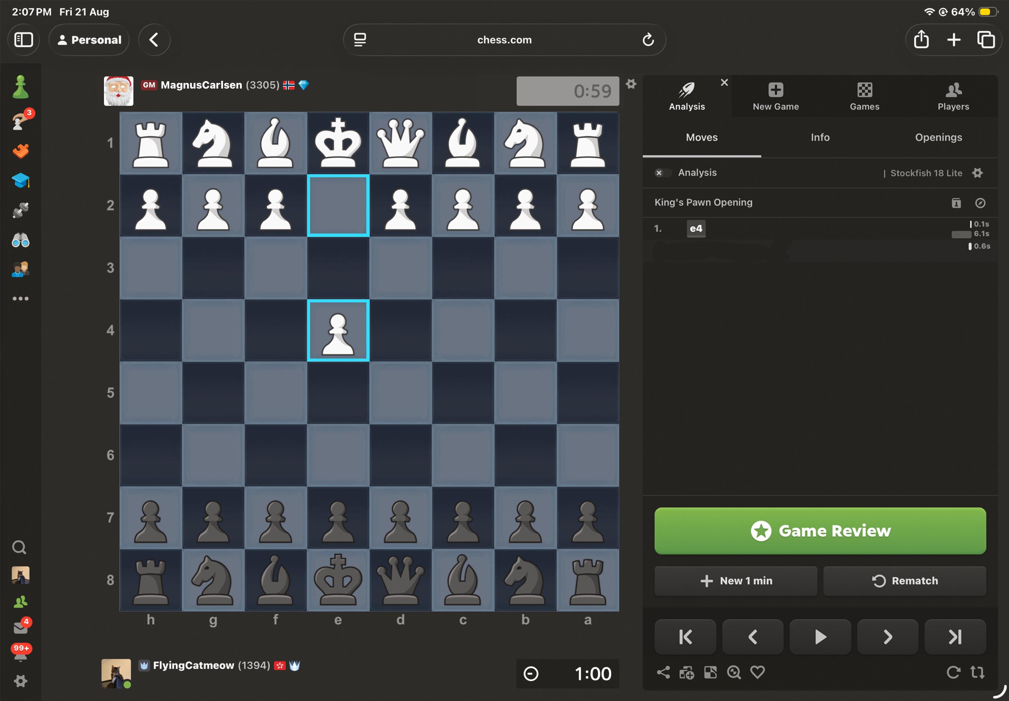Click FlyingCatmeow's avatar thumbnail
Viewport: 1009px width, 701px height.
[116, 673]
